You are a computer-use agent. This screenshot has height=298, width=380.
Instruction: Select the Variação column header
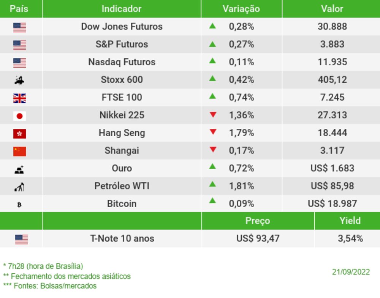click(241, 9)
